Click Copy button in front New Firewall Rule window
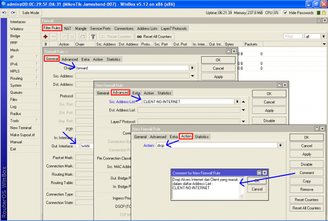 pos(307,181)
